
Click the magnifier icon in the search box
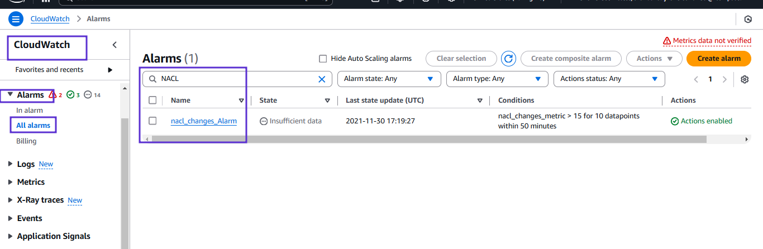tap(152, 79)
